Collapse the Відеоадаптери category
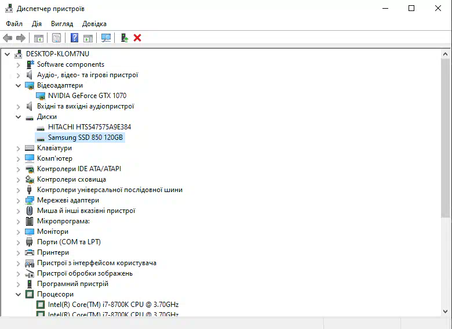Screen dimensions: 452x329 pyautogui.click(x=19, y=85)
